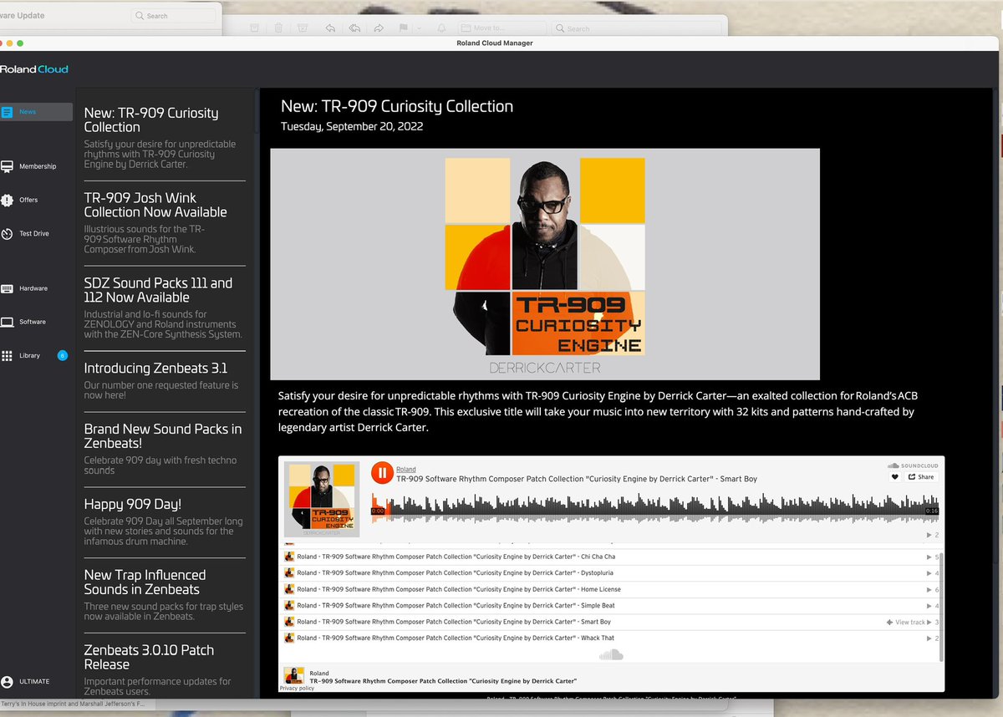
Task: Click the Library update count badge
Action: tap(62, 355)
